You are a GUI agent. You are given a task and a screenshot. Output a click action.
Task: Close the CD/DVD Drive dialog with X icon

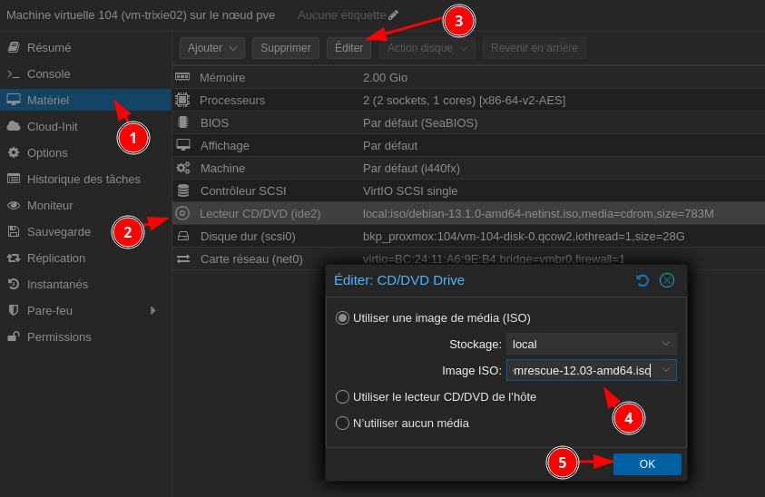coord(667,280)
